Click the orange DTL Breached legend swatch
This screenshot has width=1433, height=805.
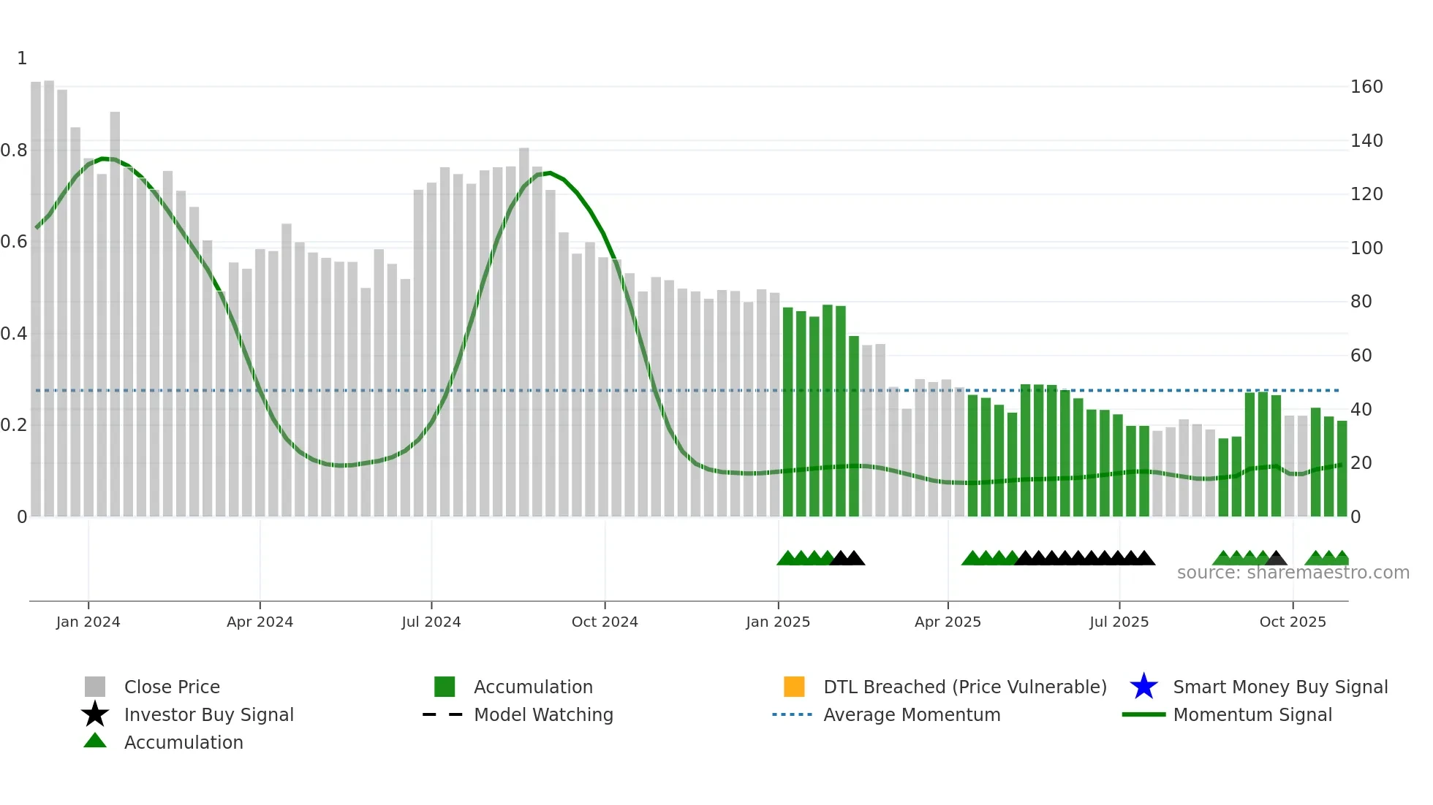(794, 687)
